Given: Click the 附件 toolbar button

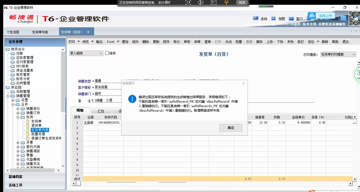Looking at the screenshot, I should (166, 42).
